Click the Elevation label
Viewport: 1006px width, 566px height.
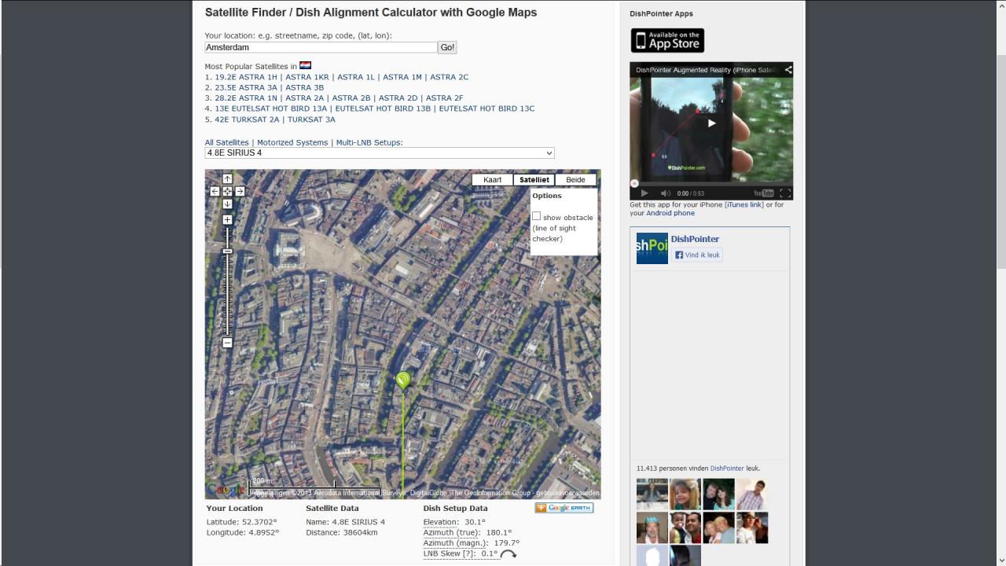pos(440,522)
